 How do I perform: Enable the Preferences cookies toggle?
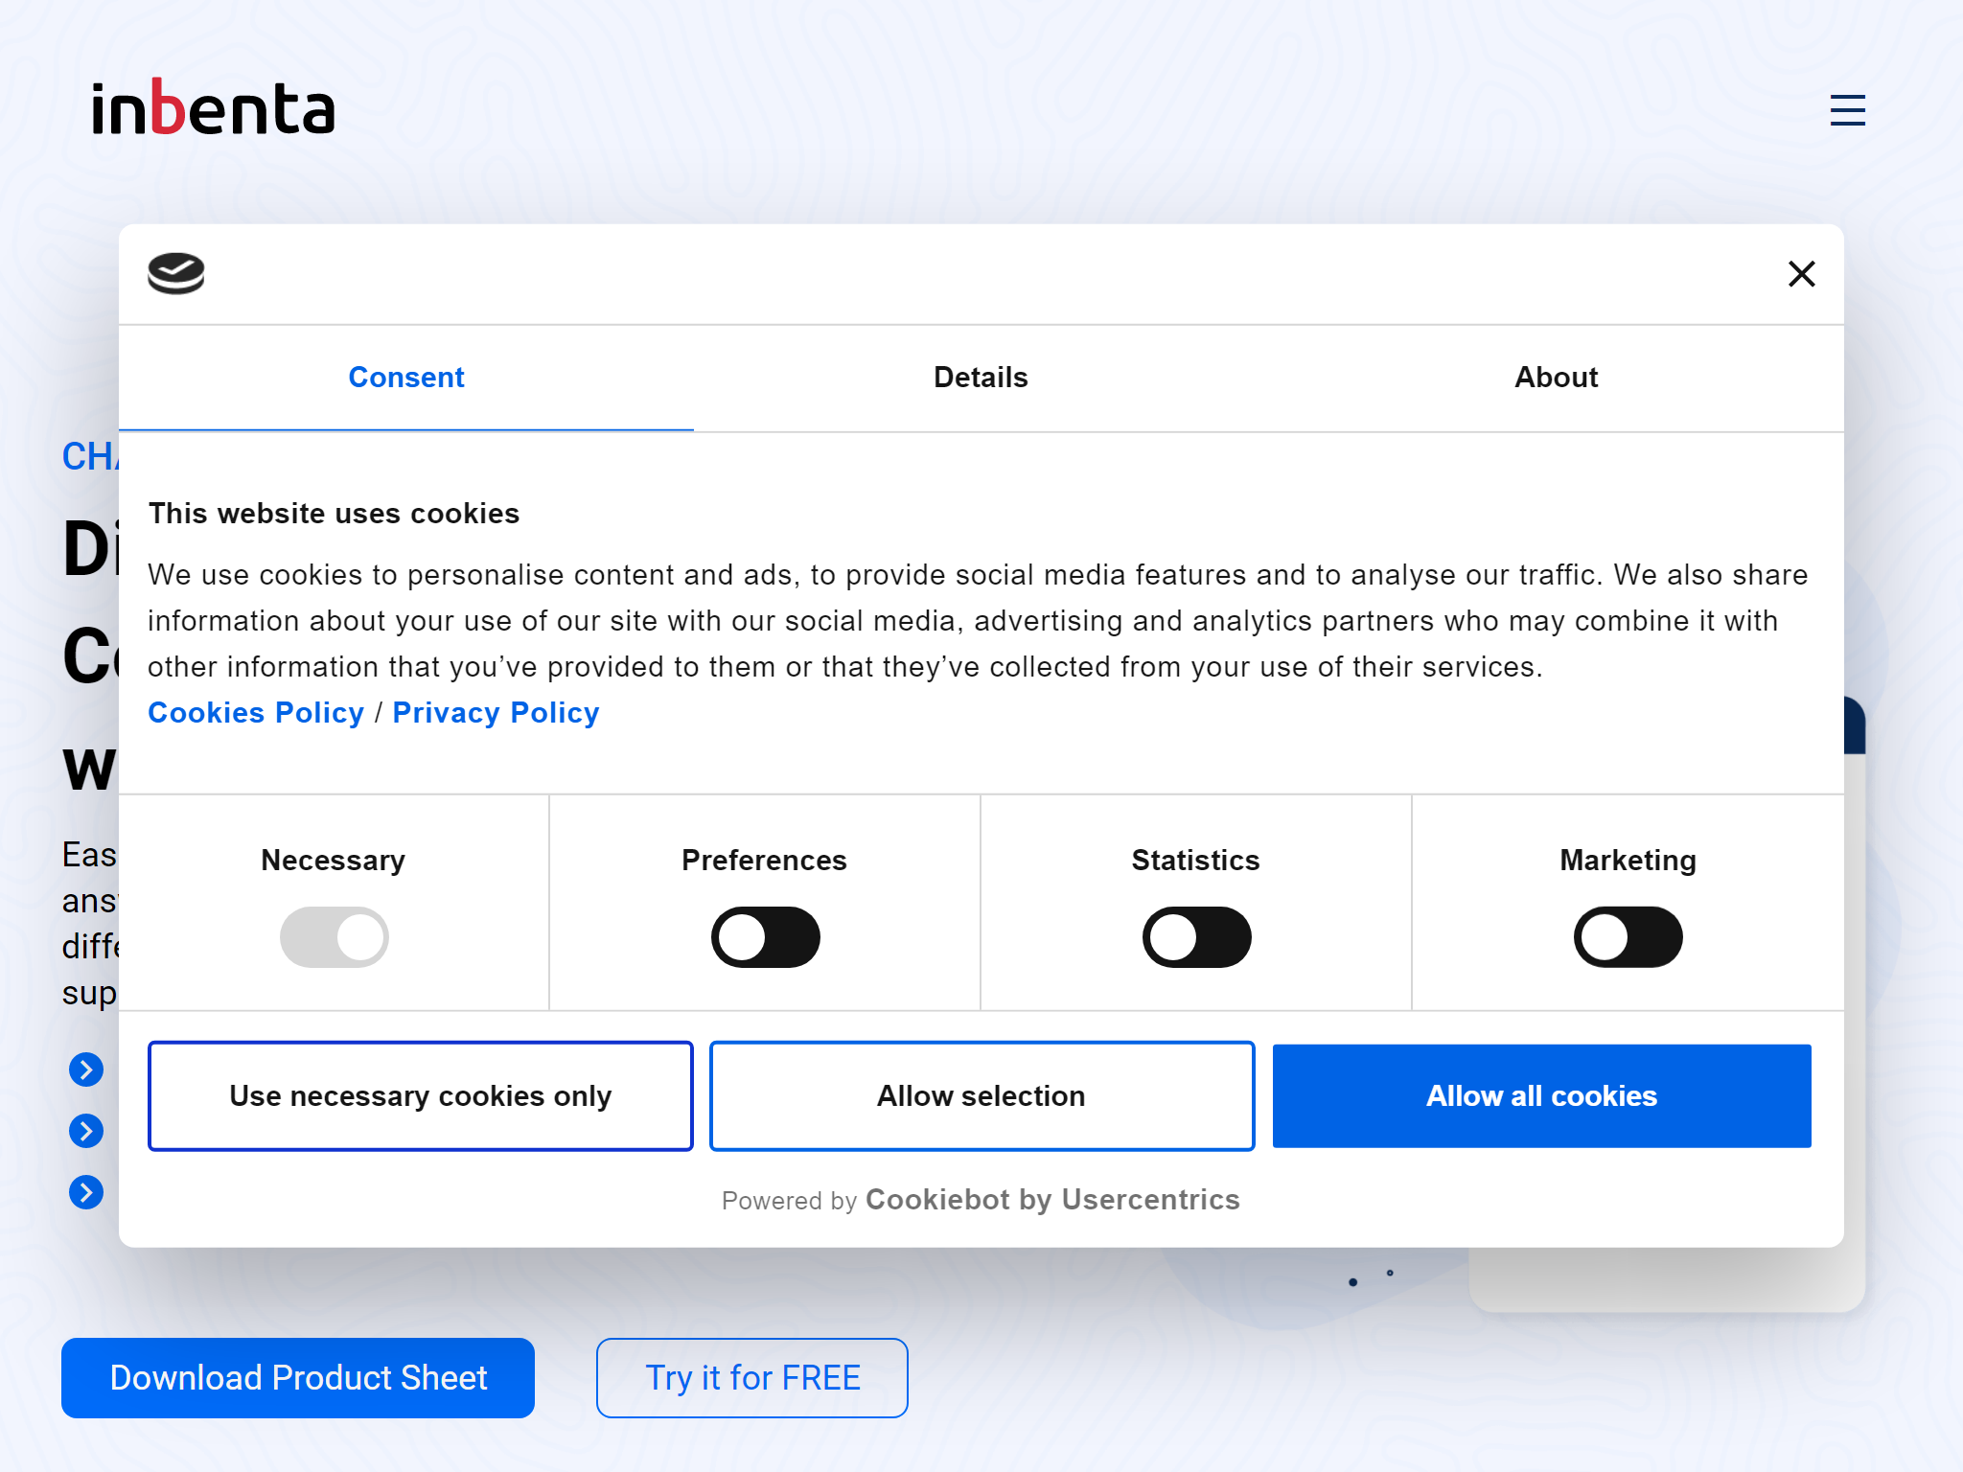[x=765, y=937]
